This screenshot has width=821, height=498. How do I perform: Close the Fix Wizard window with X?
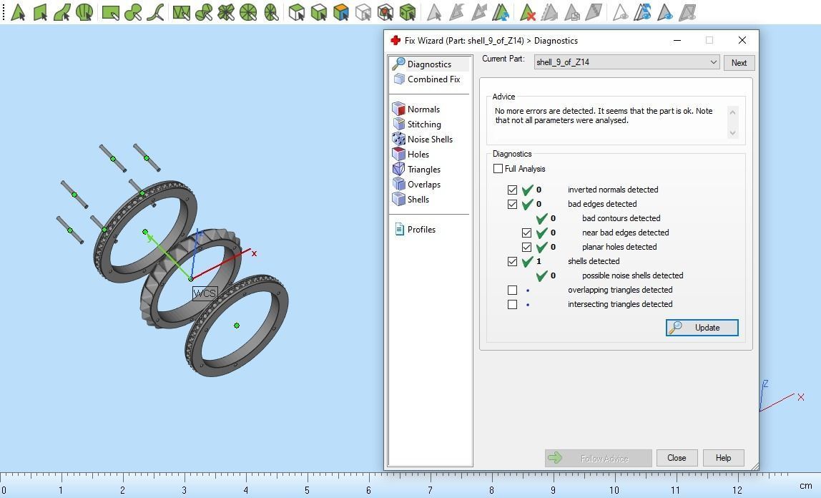[742, 40]
